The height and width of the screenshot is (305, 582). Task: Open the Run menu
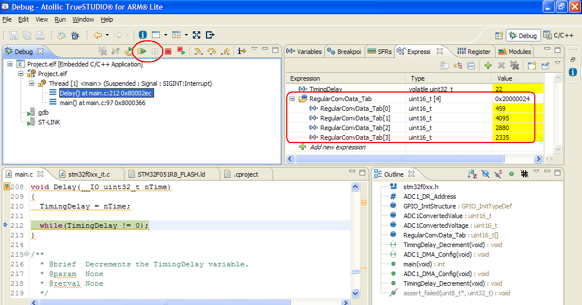(x=60, y=19)
